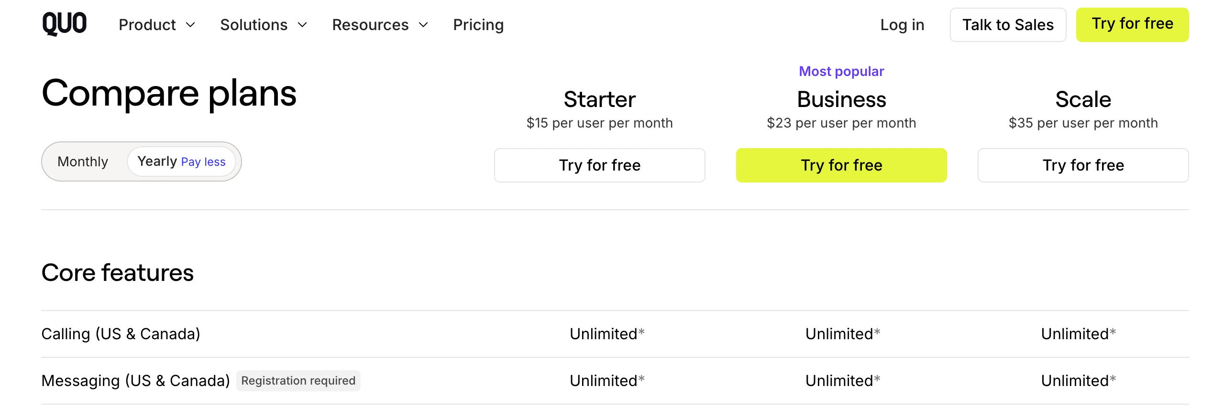Click the Business Calling Unlimited asterisk

pyautogui.click(x=878, y=331)
